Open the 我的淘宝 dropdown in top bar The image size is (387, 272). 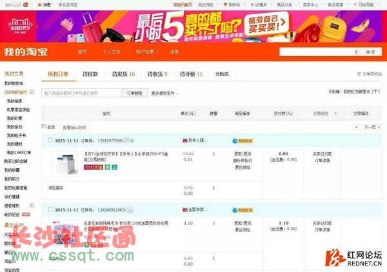207,5
